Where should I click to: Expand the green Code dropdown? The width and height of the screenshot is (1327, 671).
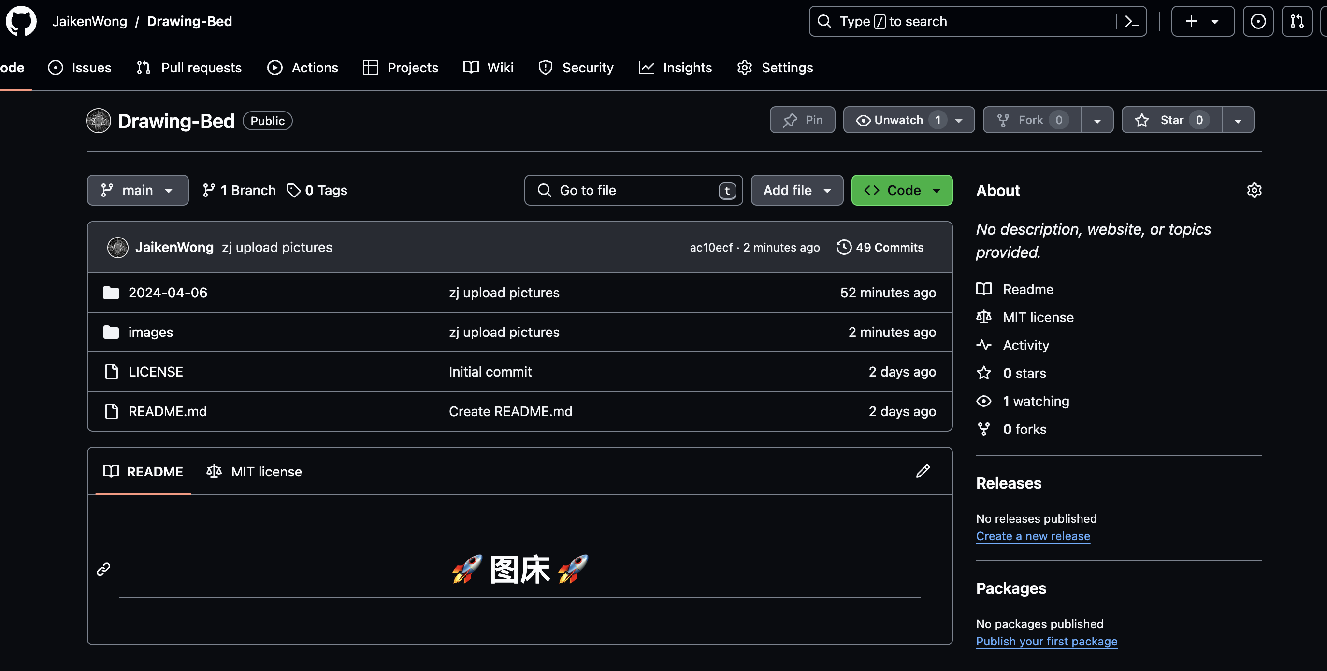coord(901,190)
